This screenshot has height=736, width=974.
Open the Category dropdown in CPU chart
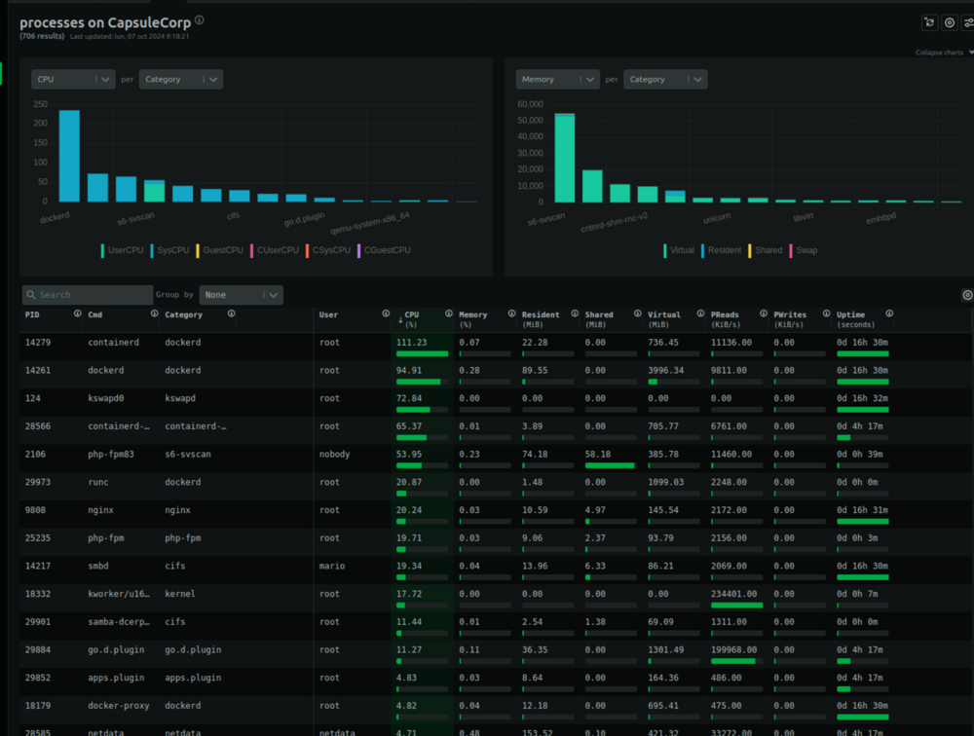(181, 80)
